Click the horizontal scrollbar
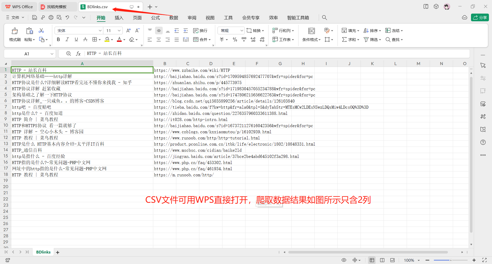Viewport: 492px width, 264px height. point(368,252)
